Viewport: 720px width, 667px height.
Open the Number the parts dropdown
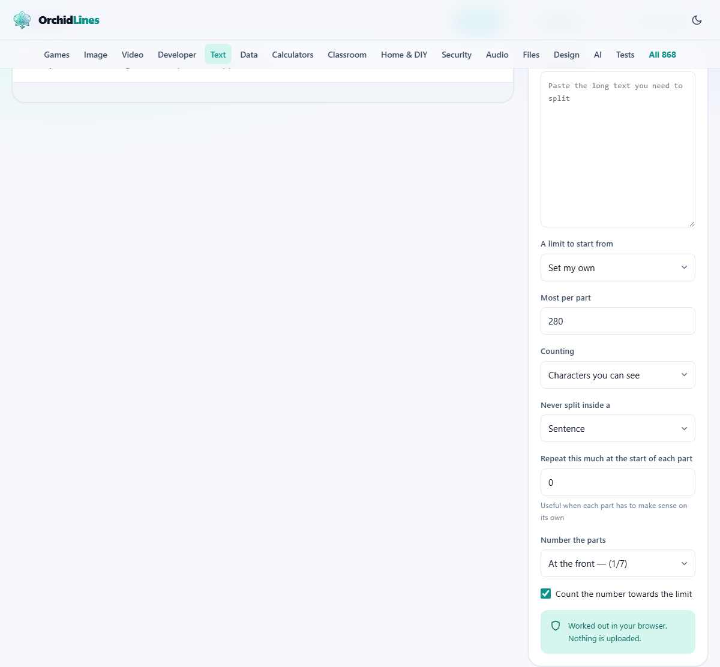[618, 563]
